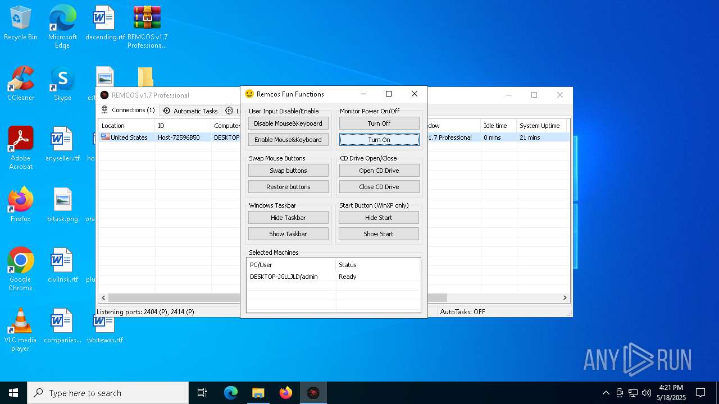Click Hide Taskbar button
The width and height of the screenshot is (719, 404).
[288, 218]
